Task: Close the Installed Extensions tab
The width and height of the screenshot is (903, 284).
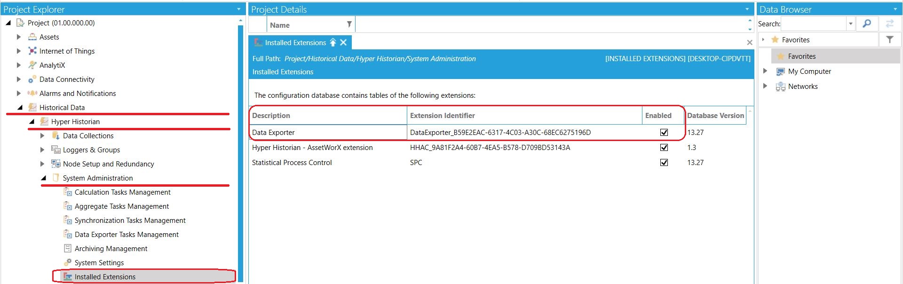Action: click(344, 42)
